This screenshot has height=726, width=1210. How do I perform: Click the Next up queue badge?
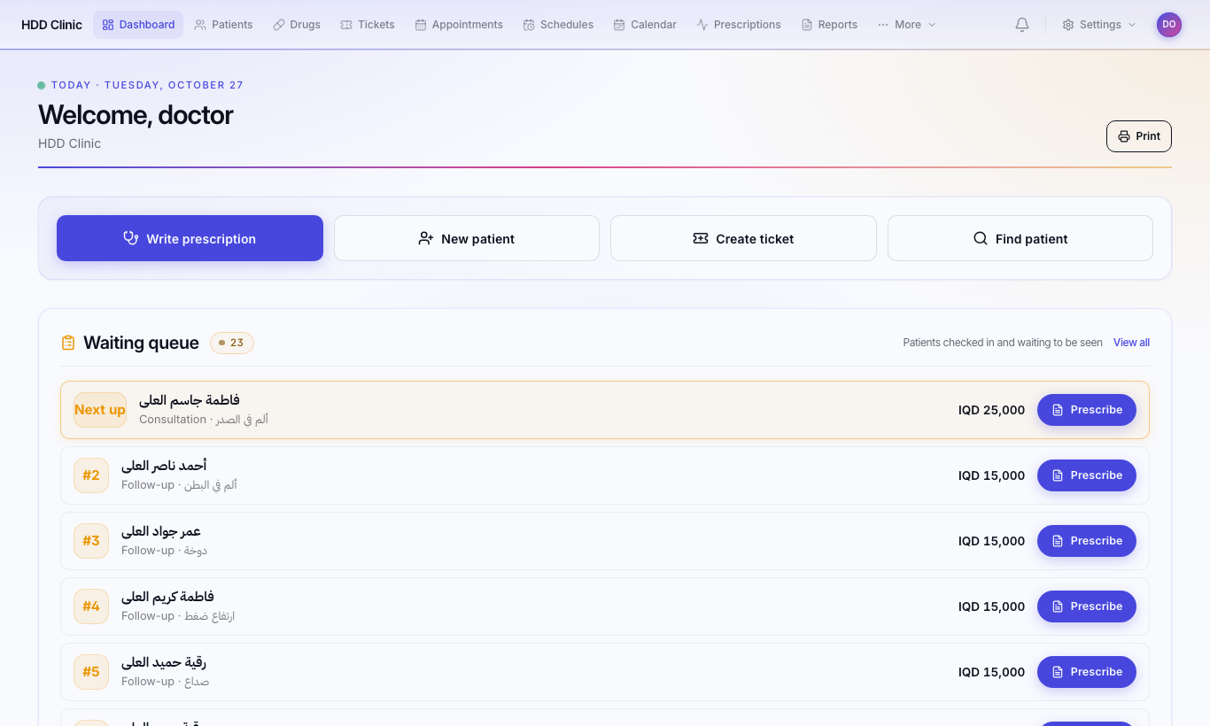[x=100, y=410]
